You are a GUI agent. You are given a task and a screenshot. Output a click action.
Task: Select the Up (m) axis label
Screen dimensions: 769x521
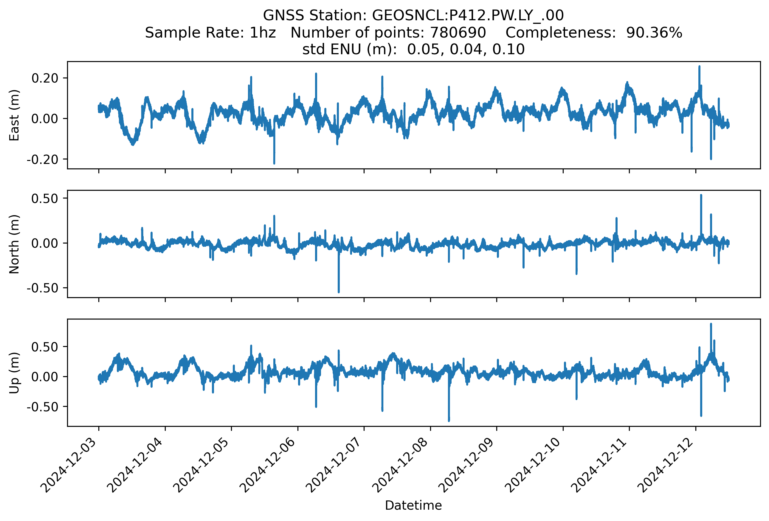(14, 373)
